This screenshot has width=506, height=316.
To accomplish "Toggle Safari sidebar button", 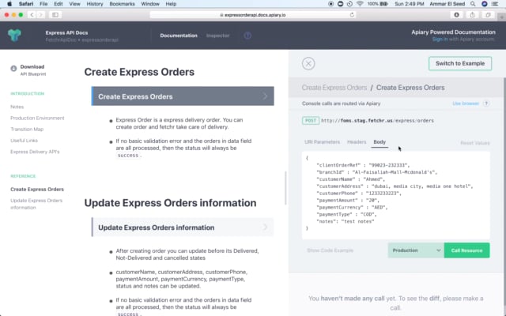I will (55, 15).
